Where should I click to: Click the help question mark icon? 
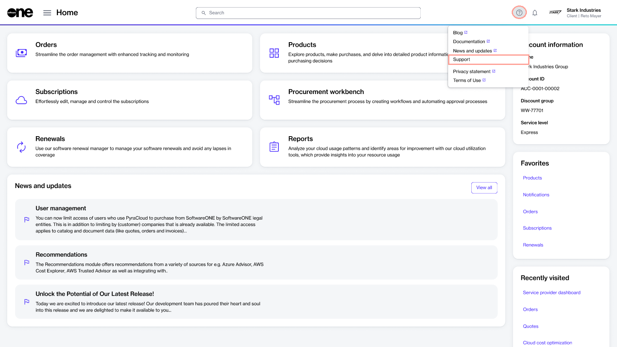pyautogui.click(x=519, y=13)
